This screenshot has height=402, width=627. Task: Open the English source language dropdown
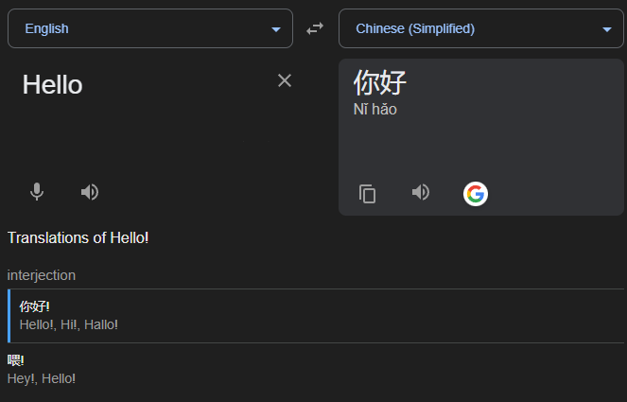(x=149, y=28)
